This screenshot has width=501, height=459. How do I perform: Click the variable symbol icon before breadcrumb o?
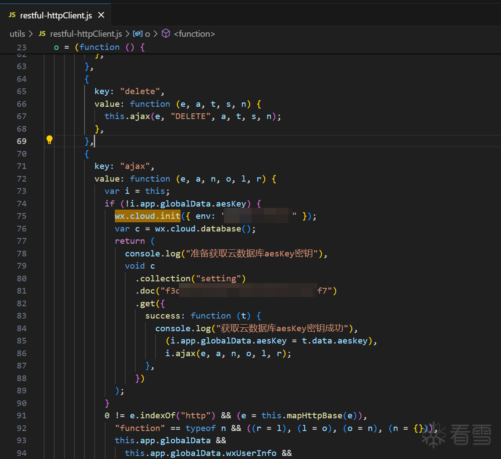point(138,34)
